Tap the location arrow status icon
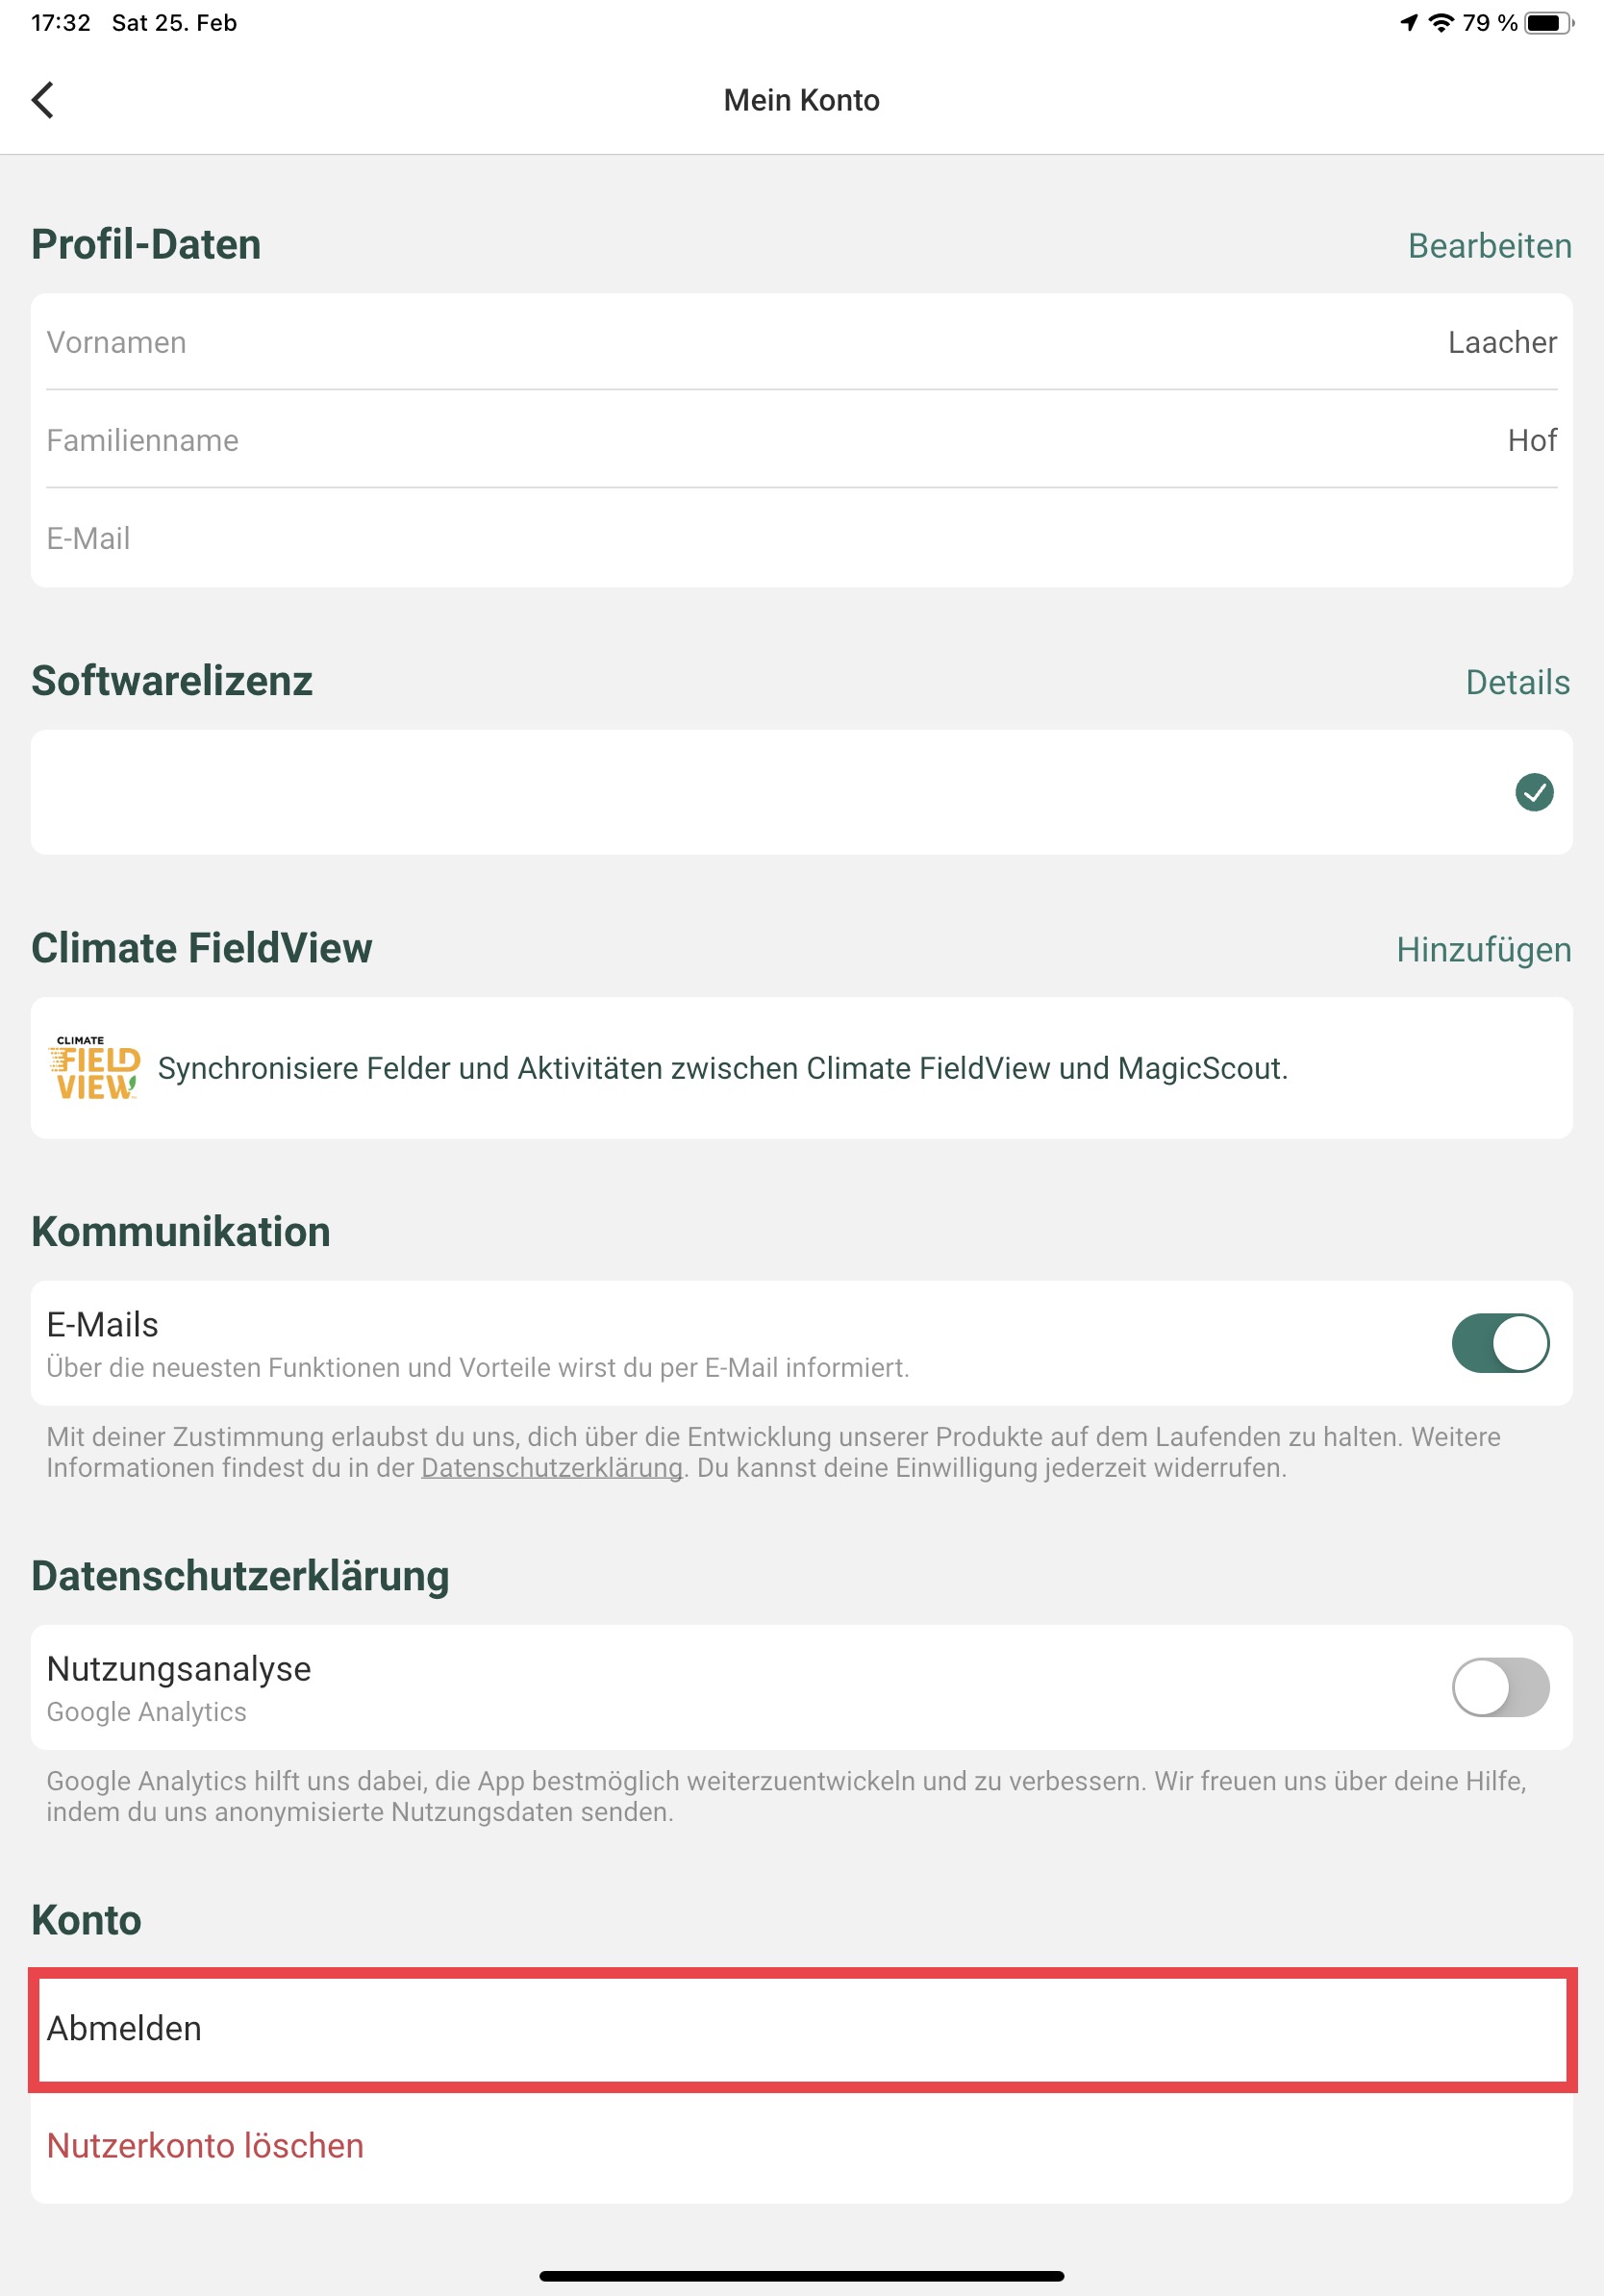 1409,23
